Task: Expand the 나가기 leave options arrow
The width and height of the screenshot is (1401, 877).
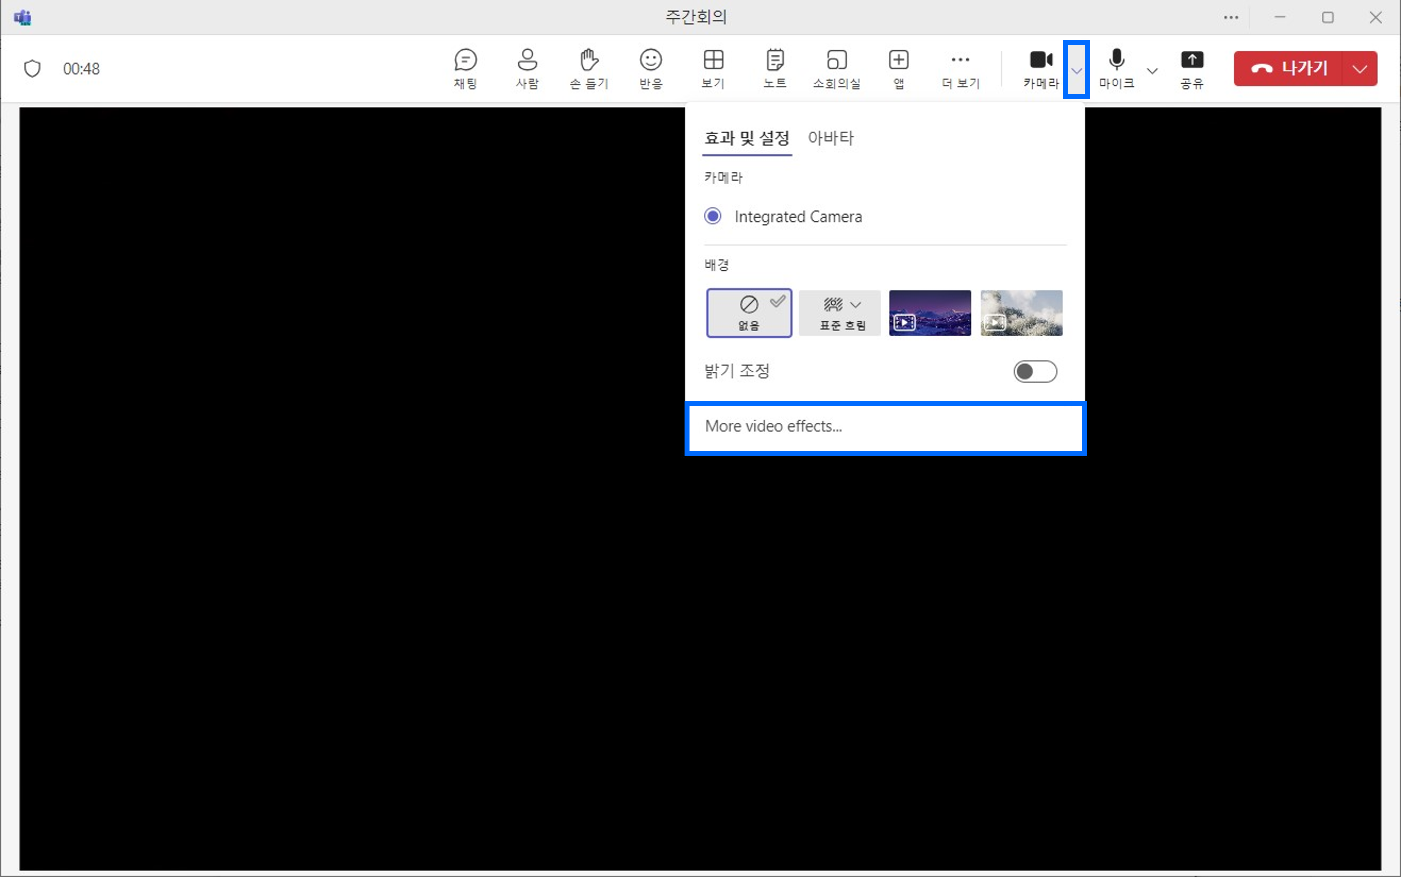Action: click(x=1359, y=68)
